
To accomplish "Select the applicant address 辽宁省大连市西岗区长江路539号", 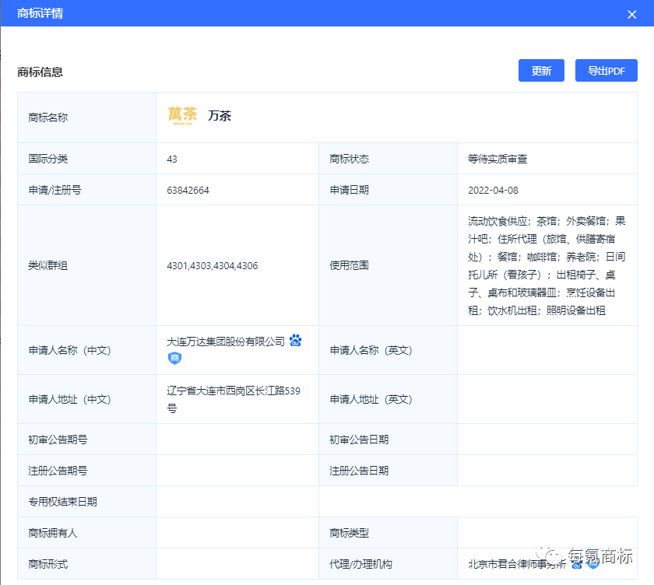I will pyautogui.click(x=234, y=399).
